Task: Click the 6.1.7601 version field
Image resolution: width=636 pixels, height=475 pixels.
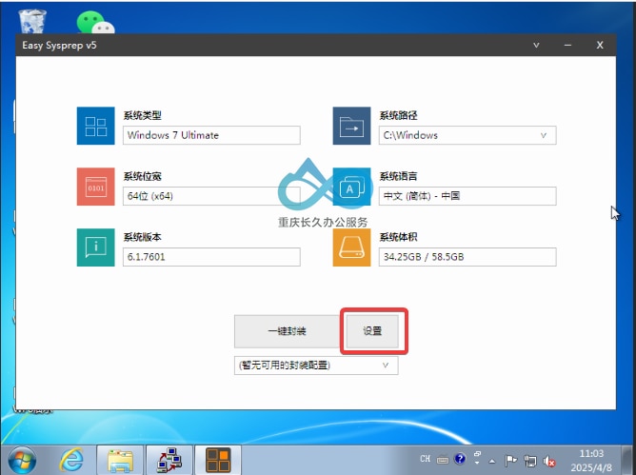Action: click(x=211, y=257)
